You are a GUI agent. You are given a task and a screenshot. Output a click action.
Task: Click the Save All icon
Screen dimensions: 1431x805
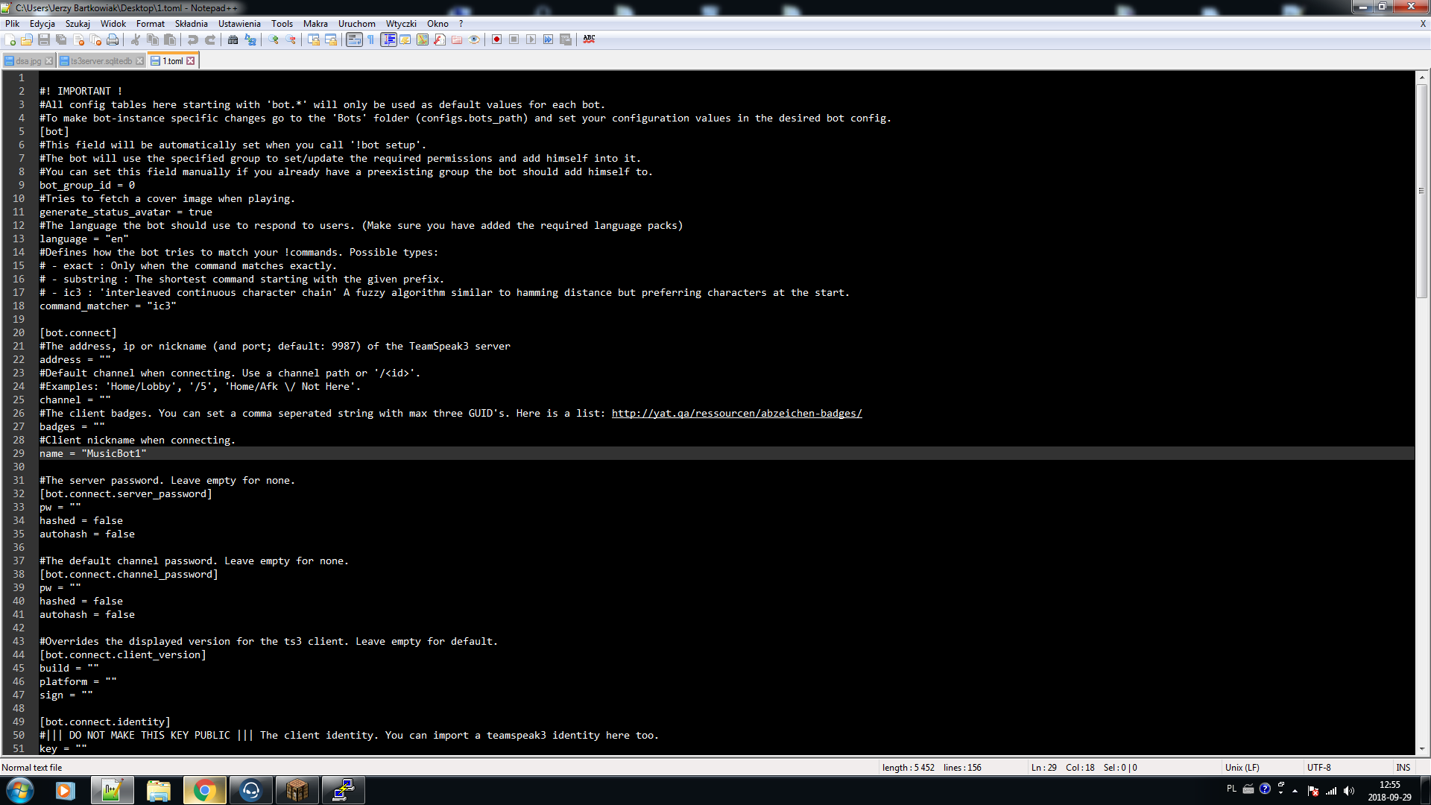(x=61, y=40)
